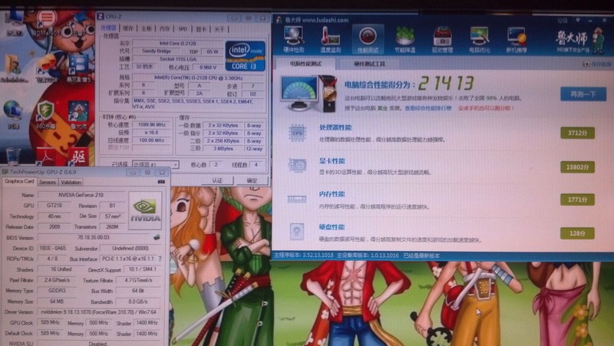
Task: Switch to 内存 tab in CPU-Z
Action: coord(164,28)
